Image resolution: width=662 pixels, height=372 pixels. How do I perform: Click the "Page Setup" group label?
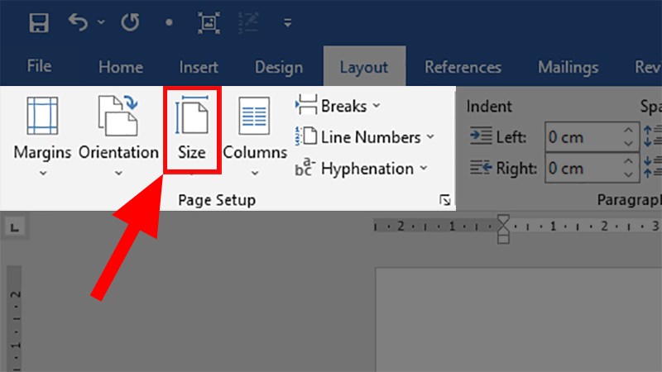pos(217,200)
